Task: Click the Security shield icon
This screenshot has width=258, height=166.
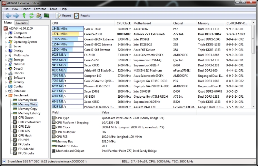Action: (10, 82)
